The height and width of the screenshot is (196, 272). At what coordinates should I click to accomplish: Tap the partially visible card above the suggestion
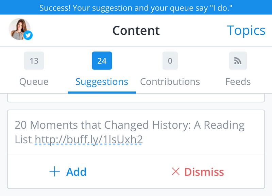(x=136, y=98)
